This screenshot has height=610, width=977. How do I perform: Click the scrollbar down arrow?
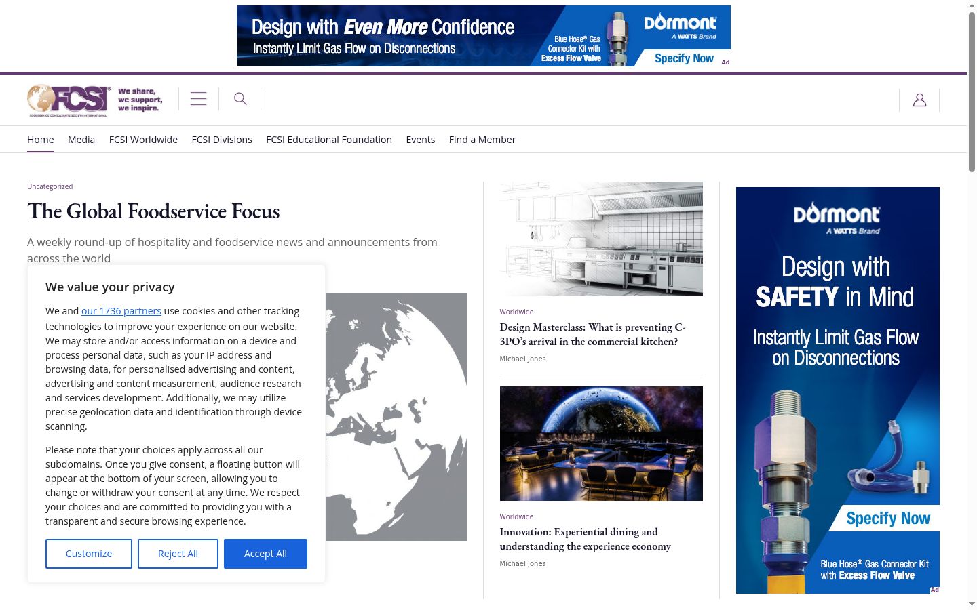pyautogui.click(x=972, y=603)
